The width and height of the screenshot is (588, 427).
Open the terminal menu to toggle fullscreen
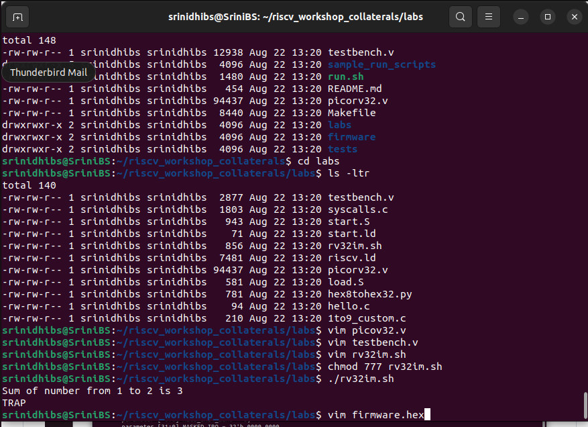pos(488,16)
